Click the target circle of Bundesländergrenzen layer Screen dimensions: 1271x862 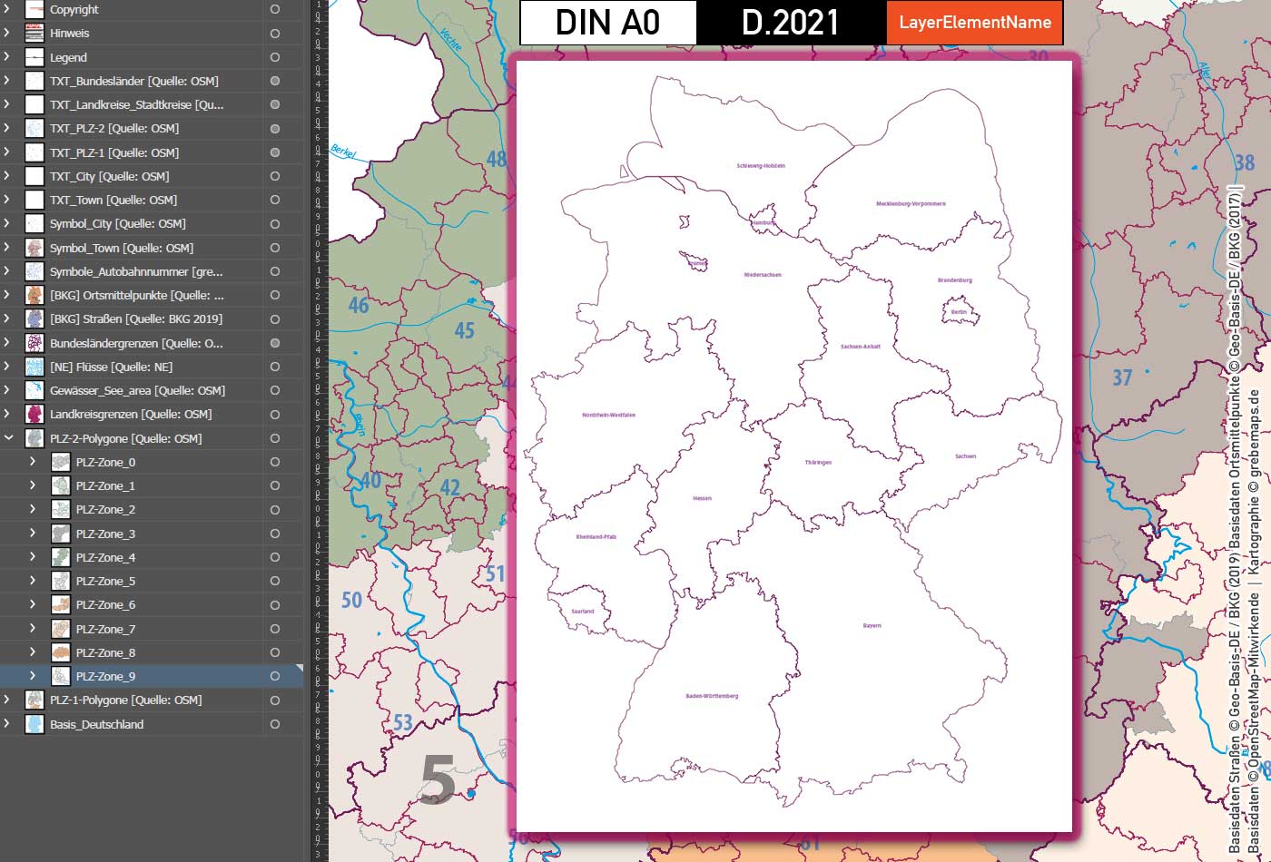point(273,342)
